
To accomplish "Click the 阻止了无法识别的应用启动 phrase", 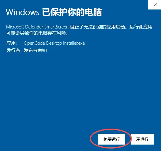I will tap(97, 27).
